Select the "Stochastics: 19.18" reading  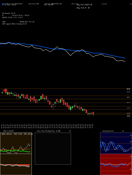[x=9, y=13]
